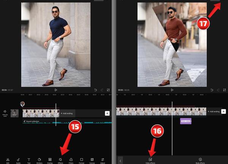Open Effects in left editor toolbar
The image size is (228, 164).
click(x=60, y=161)
